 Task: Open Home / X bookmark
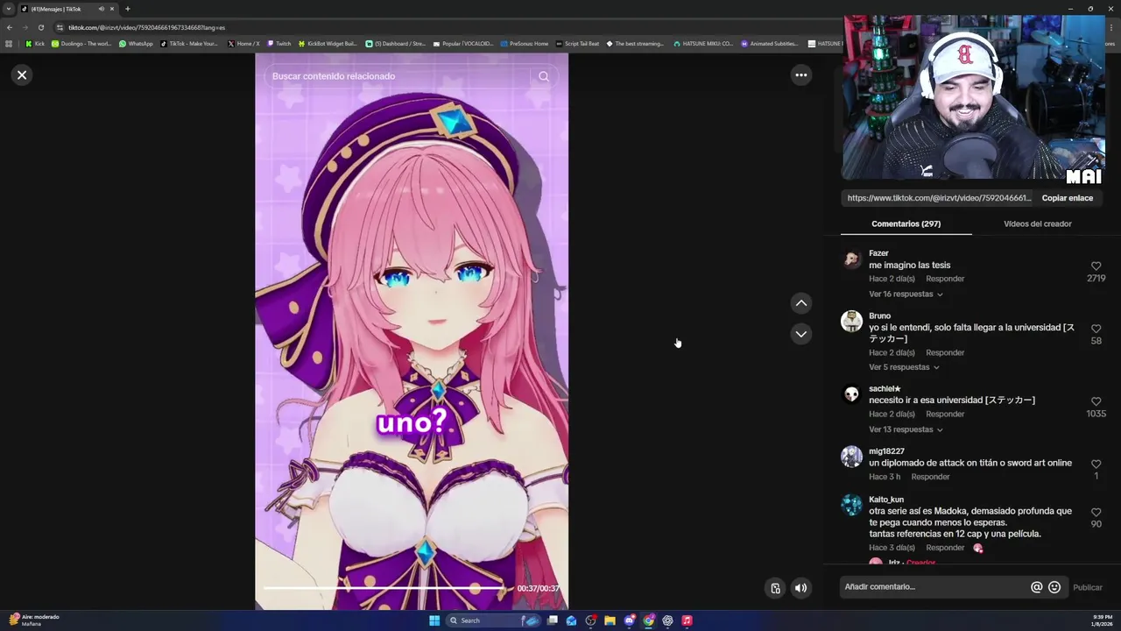(x=243, y=43)
